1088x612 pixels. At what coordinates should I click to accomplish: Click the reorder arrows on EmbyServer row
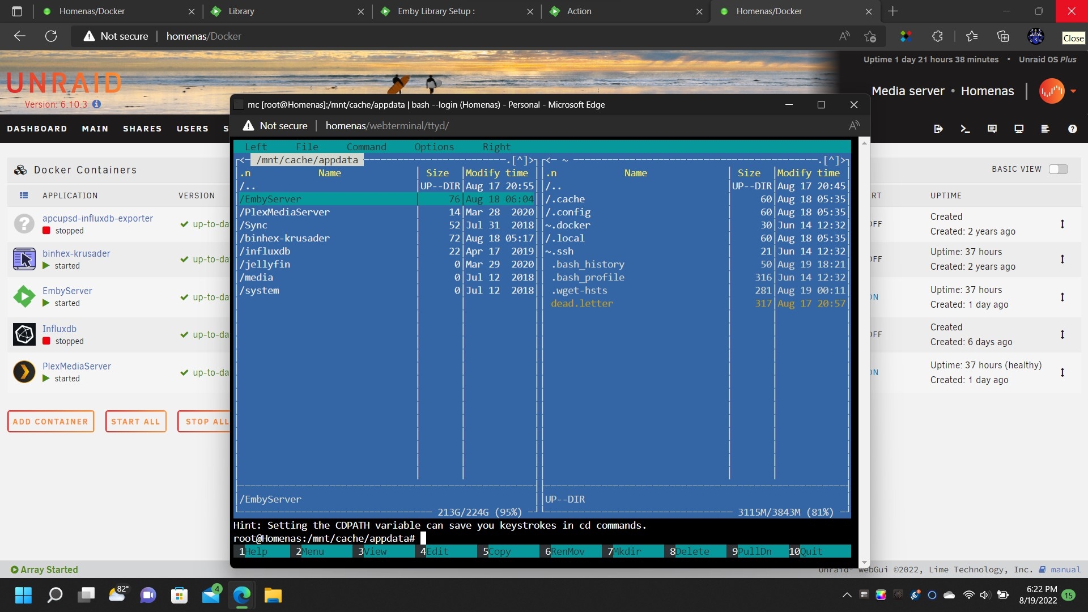pyautogui.click(x=1062, y=297)
